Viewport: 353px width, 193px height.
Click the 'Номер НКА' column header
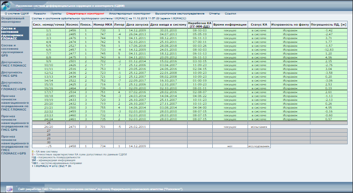(103, 25)
